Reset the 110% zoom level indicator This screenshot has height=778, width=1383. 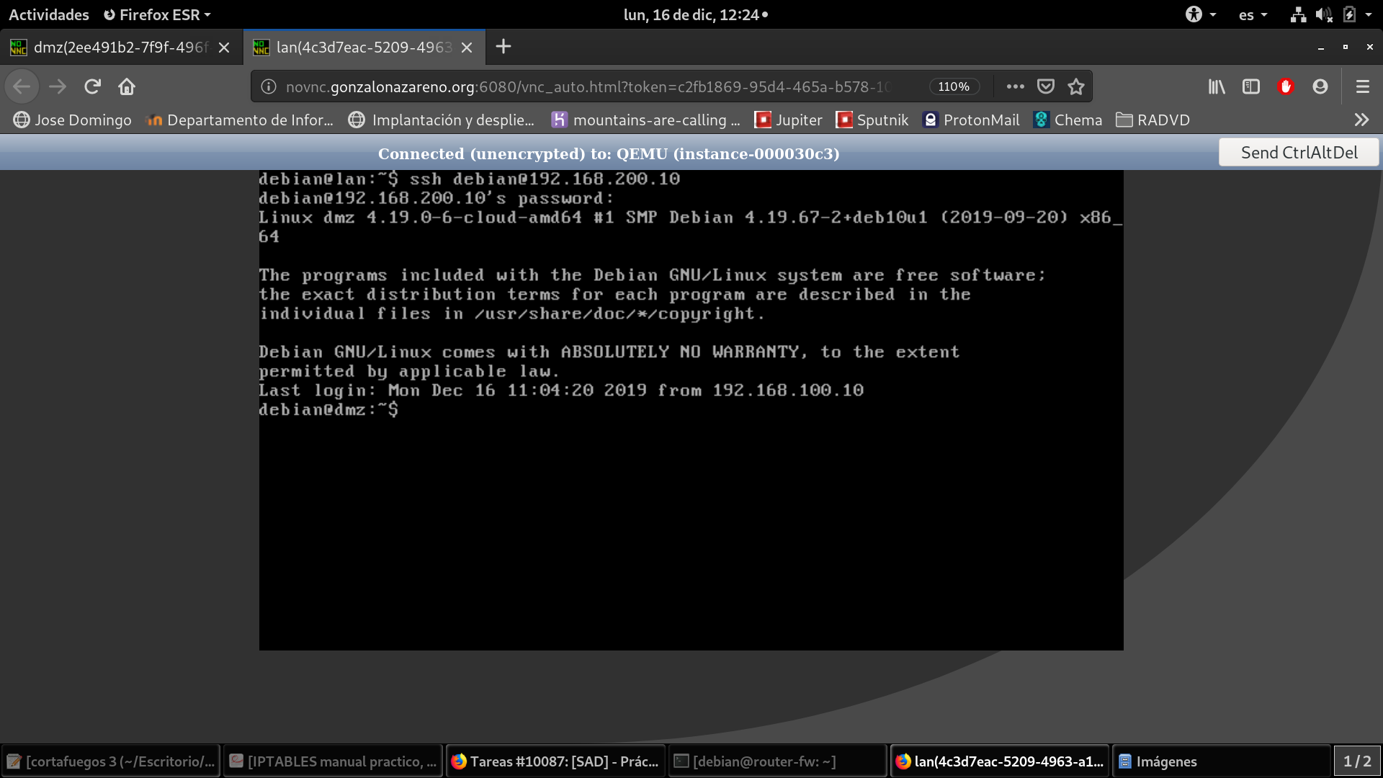pyautogui.click(x=954, y=86)
